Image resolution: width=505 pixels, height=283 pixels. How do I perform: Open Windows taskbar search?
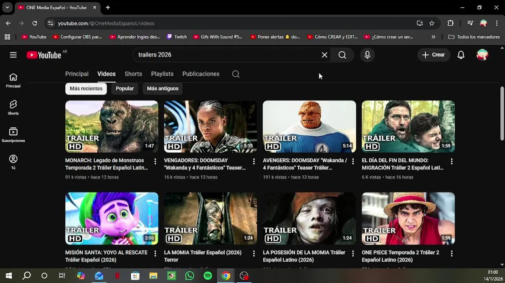pyautogui.click(x=27, y=276)
